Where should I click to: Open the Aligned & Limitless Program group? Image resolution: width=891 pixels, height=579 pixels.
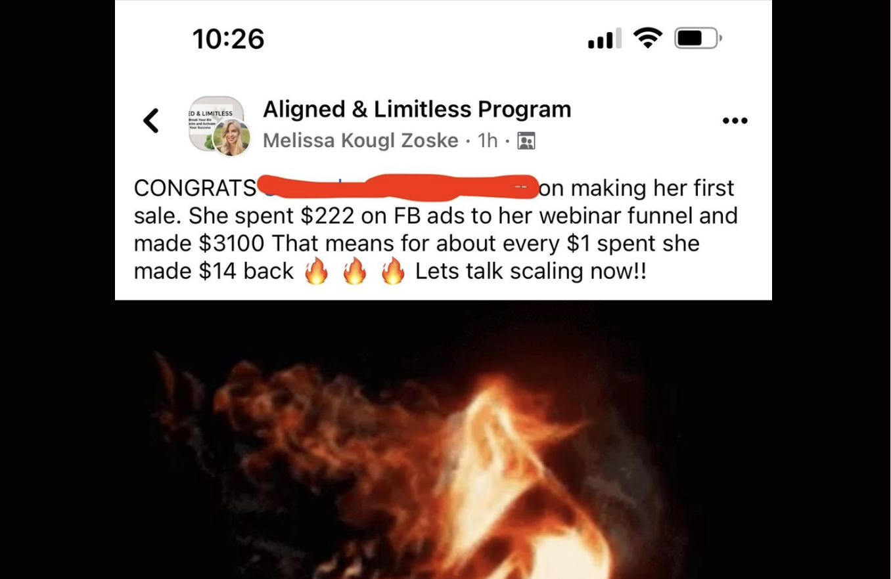point(417,109)
